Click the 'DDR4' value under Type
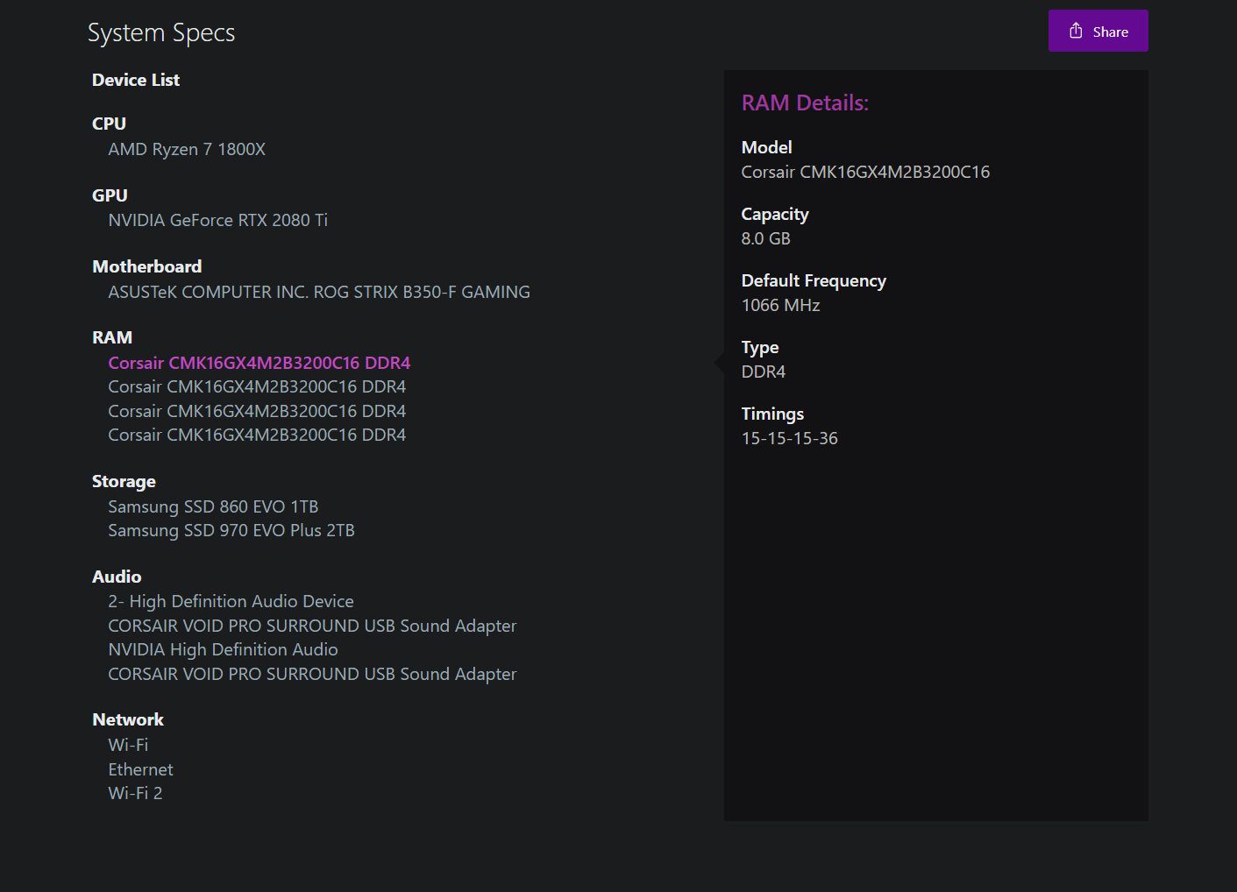 tap(764, 372)
